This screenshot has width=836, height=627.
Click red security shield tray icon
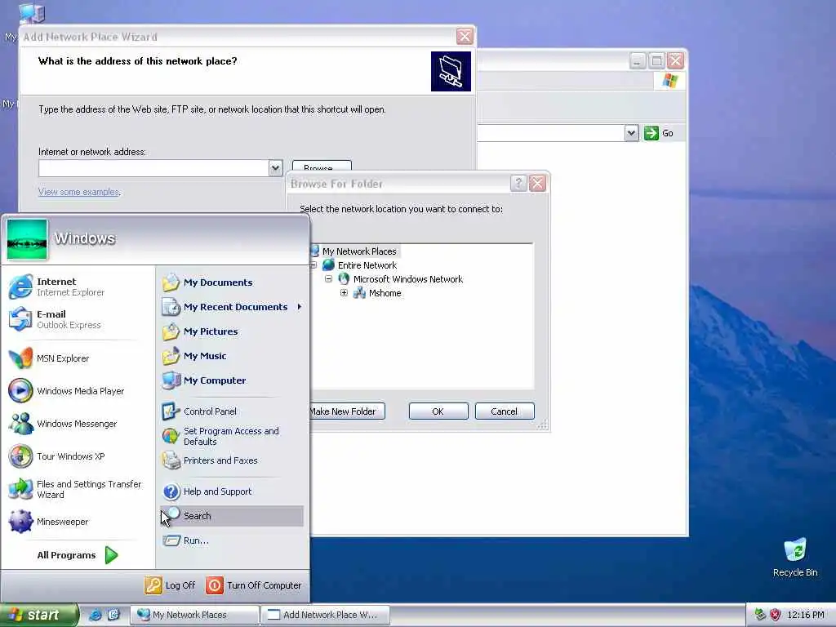pos(776,615)
